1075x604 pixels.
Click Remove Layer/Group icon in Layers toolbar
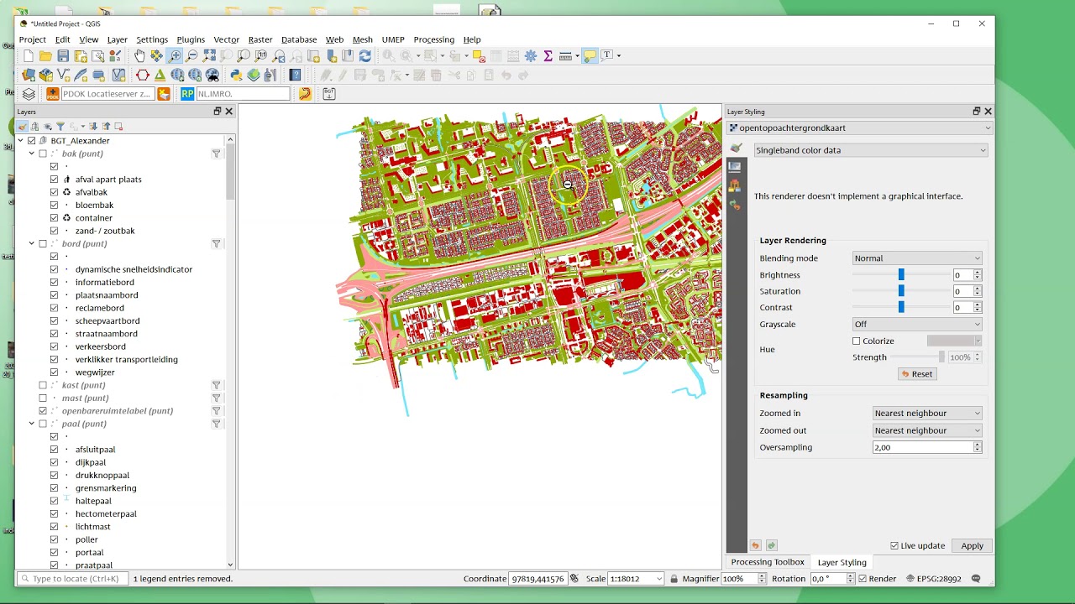[x=118, y=127]
